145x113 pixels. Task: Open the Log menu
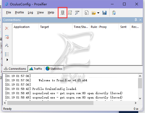[30, 12]
